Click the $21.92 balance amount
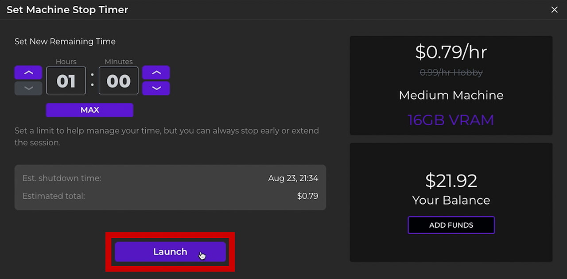The image size is (567, 279). point(451,181)
